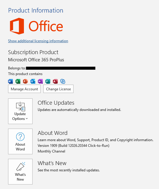The width and height of the screenshot is (159, 189).
Task: Click the Access app icon
Action: 55,81
